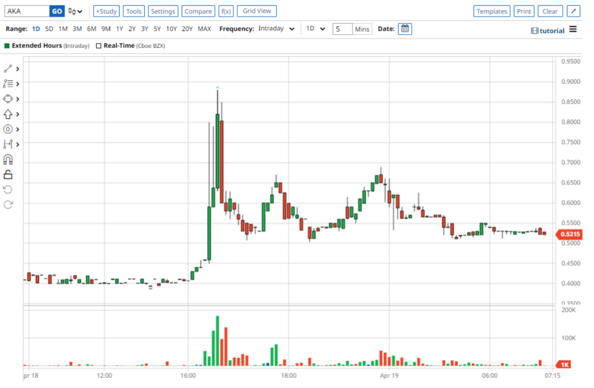This screenshot has width=594, height=388.
Task: Open the date calendar picker
Action: 405,29
